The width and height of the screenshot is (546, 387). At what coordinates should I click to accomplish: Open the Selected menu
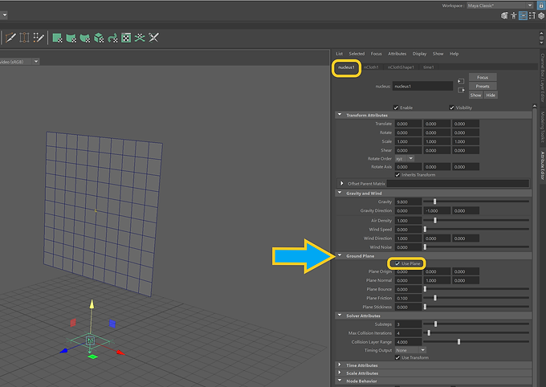(x=357, y=54)
